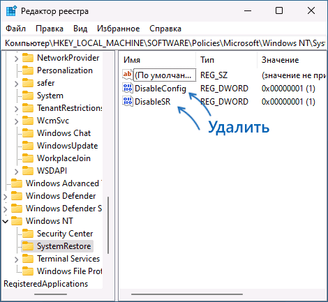This screenshot has width=328, height=302.
Task: Open the Избранное menu
Action: point(119,29)
